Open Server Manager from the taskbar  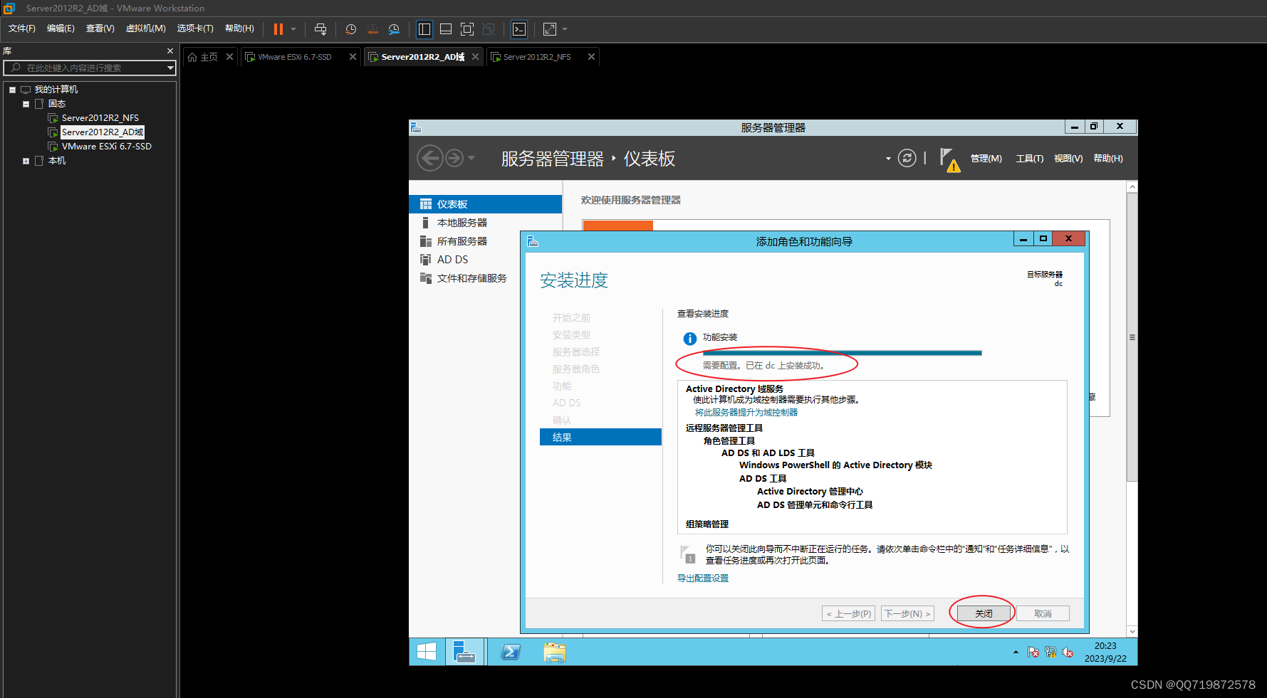[464, 652]
